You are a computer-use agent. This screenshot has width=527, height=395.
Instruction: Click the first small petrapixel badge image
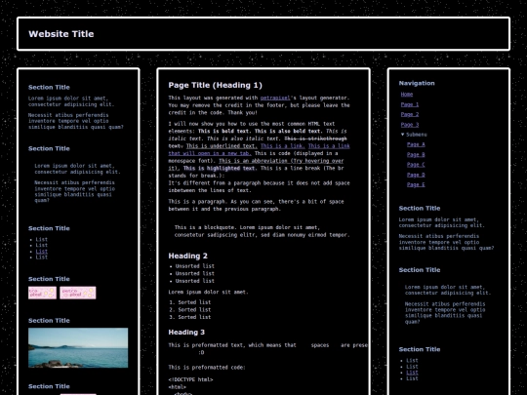tap(42, 293)
